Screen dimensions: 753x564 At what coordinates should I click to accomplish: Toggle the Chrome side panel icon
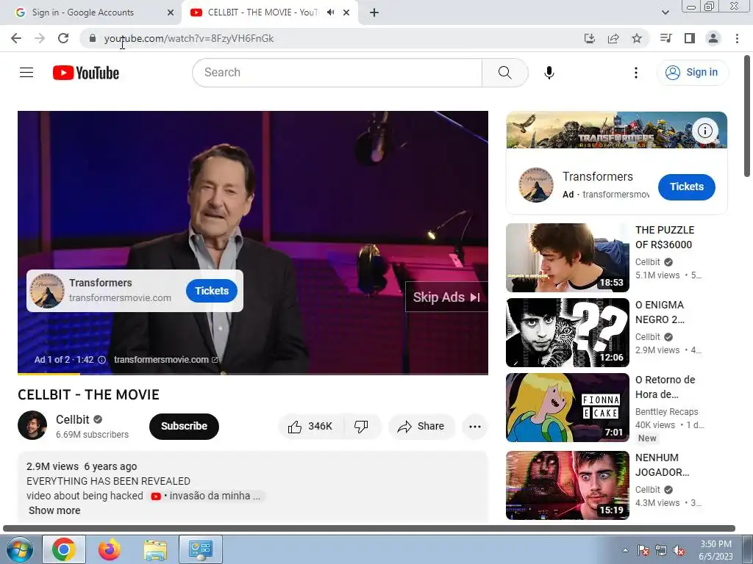point(690,38)
